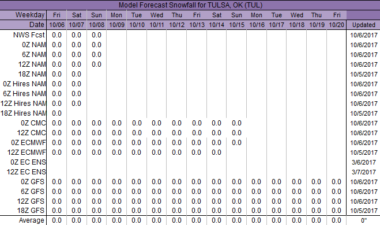Select the 12Z Hires NAM row label
The image size is (380, 225).
click(23, 104)
